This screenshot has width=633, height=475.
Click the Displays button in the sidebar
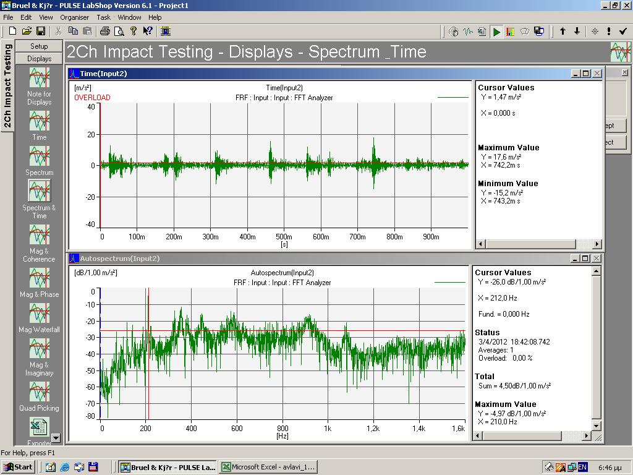click(x=39, y=59)
